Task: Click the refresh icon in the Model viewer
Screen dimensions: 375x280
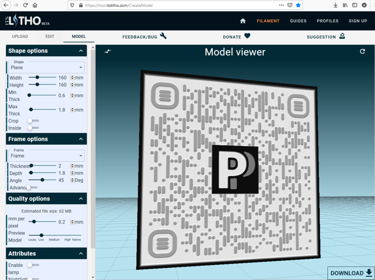Action: [363, 52]
